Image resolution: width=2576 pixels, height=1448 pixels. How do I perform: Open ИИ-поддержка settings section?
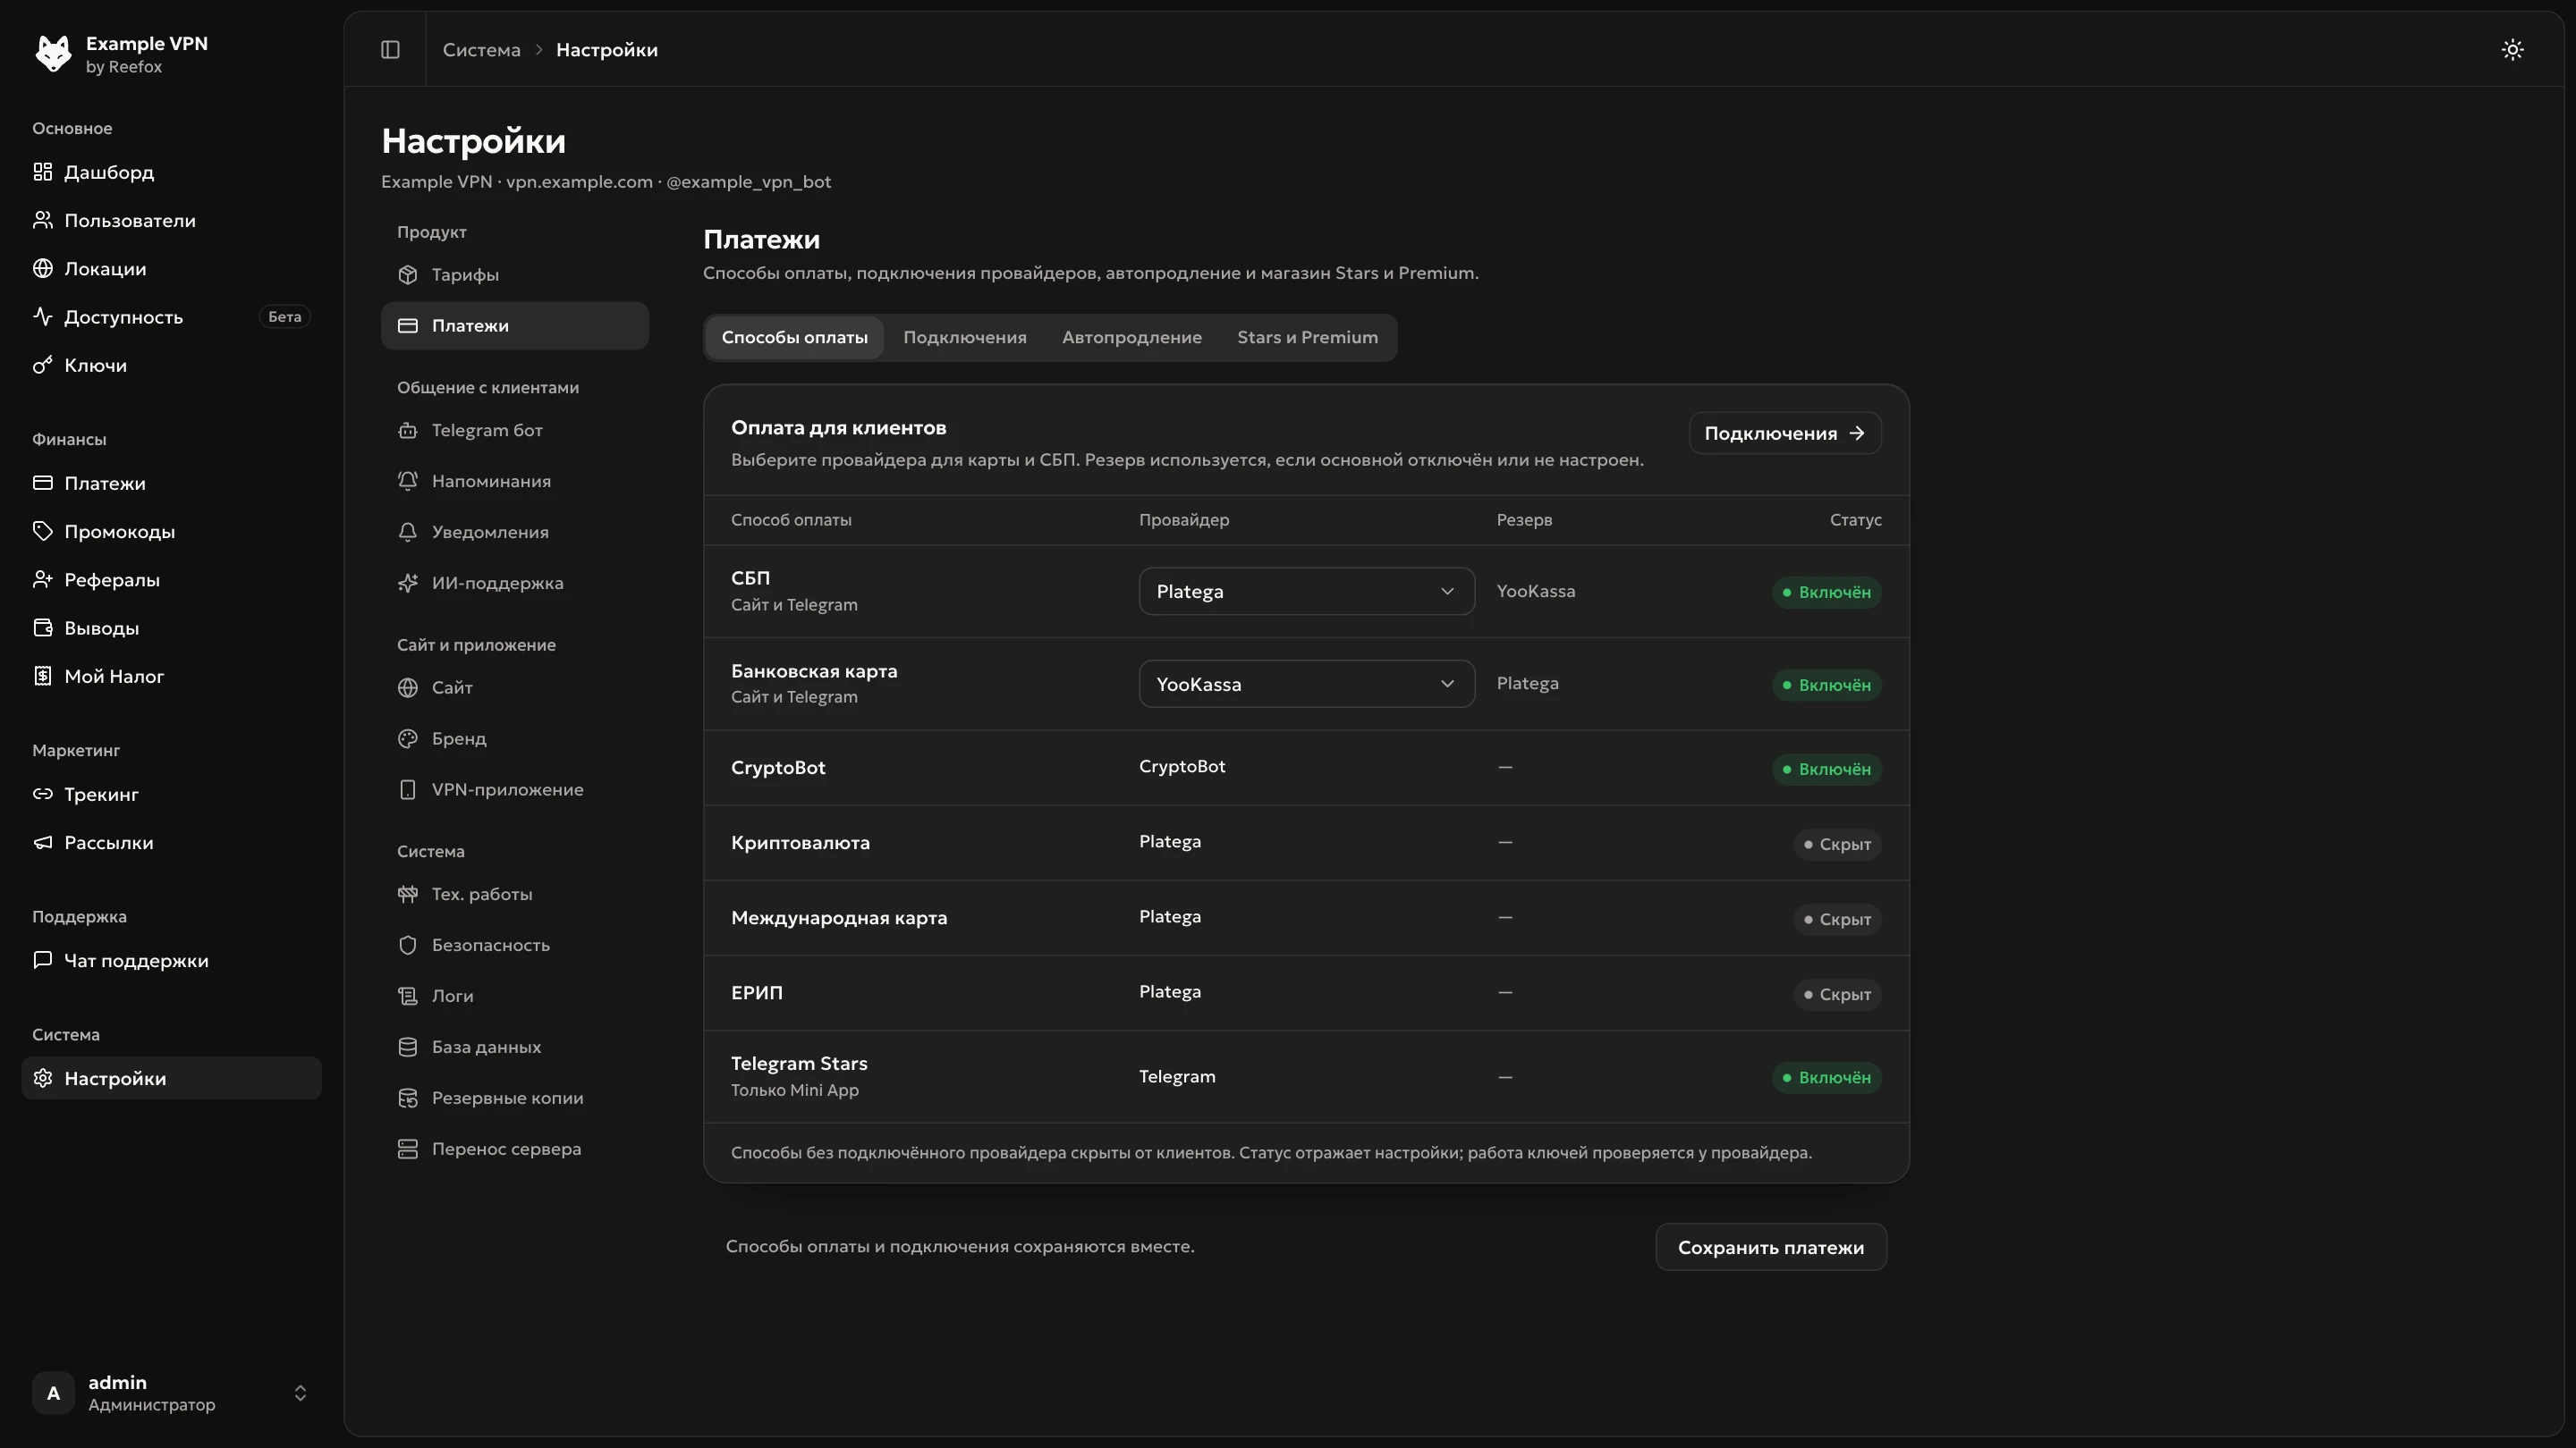click(x=515, y=584)
